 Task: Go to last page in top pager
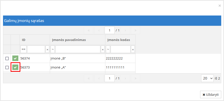click(136, 30)
